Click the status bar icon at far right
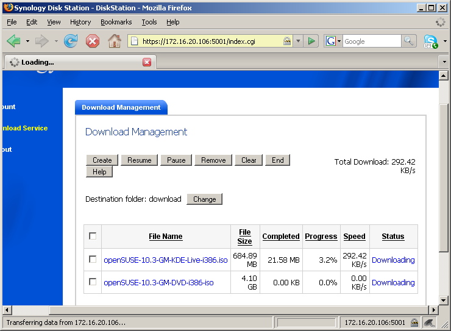 430,322
